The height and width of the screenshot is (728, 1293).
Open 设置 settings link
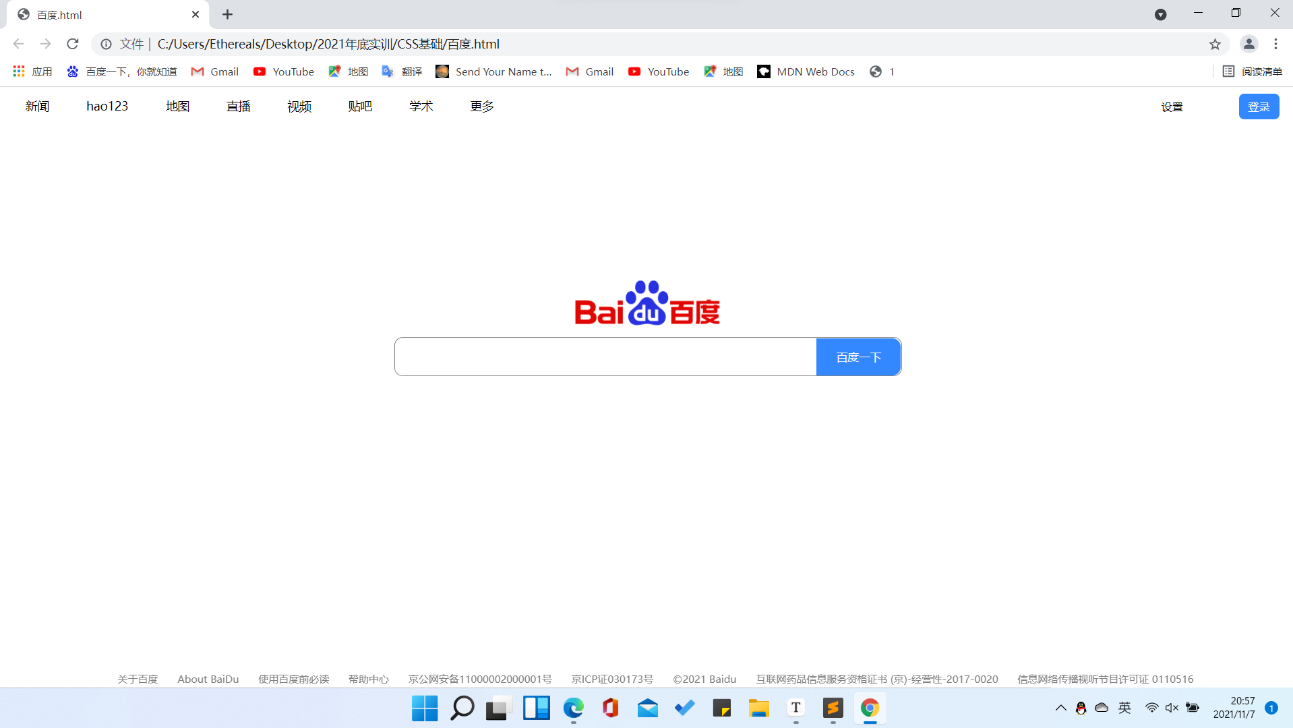1172,107
